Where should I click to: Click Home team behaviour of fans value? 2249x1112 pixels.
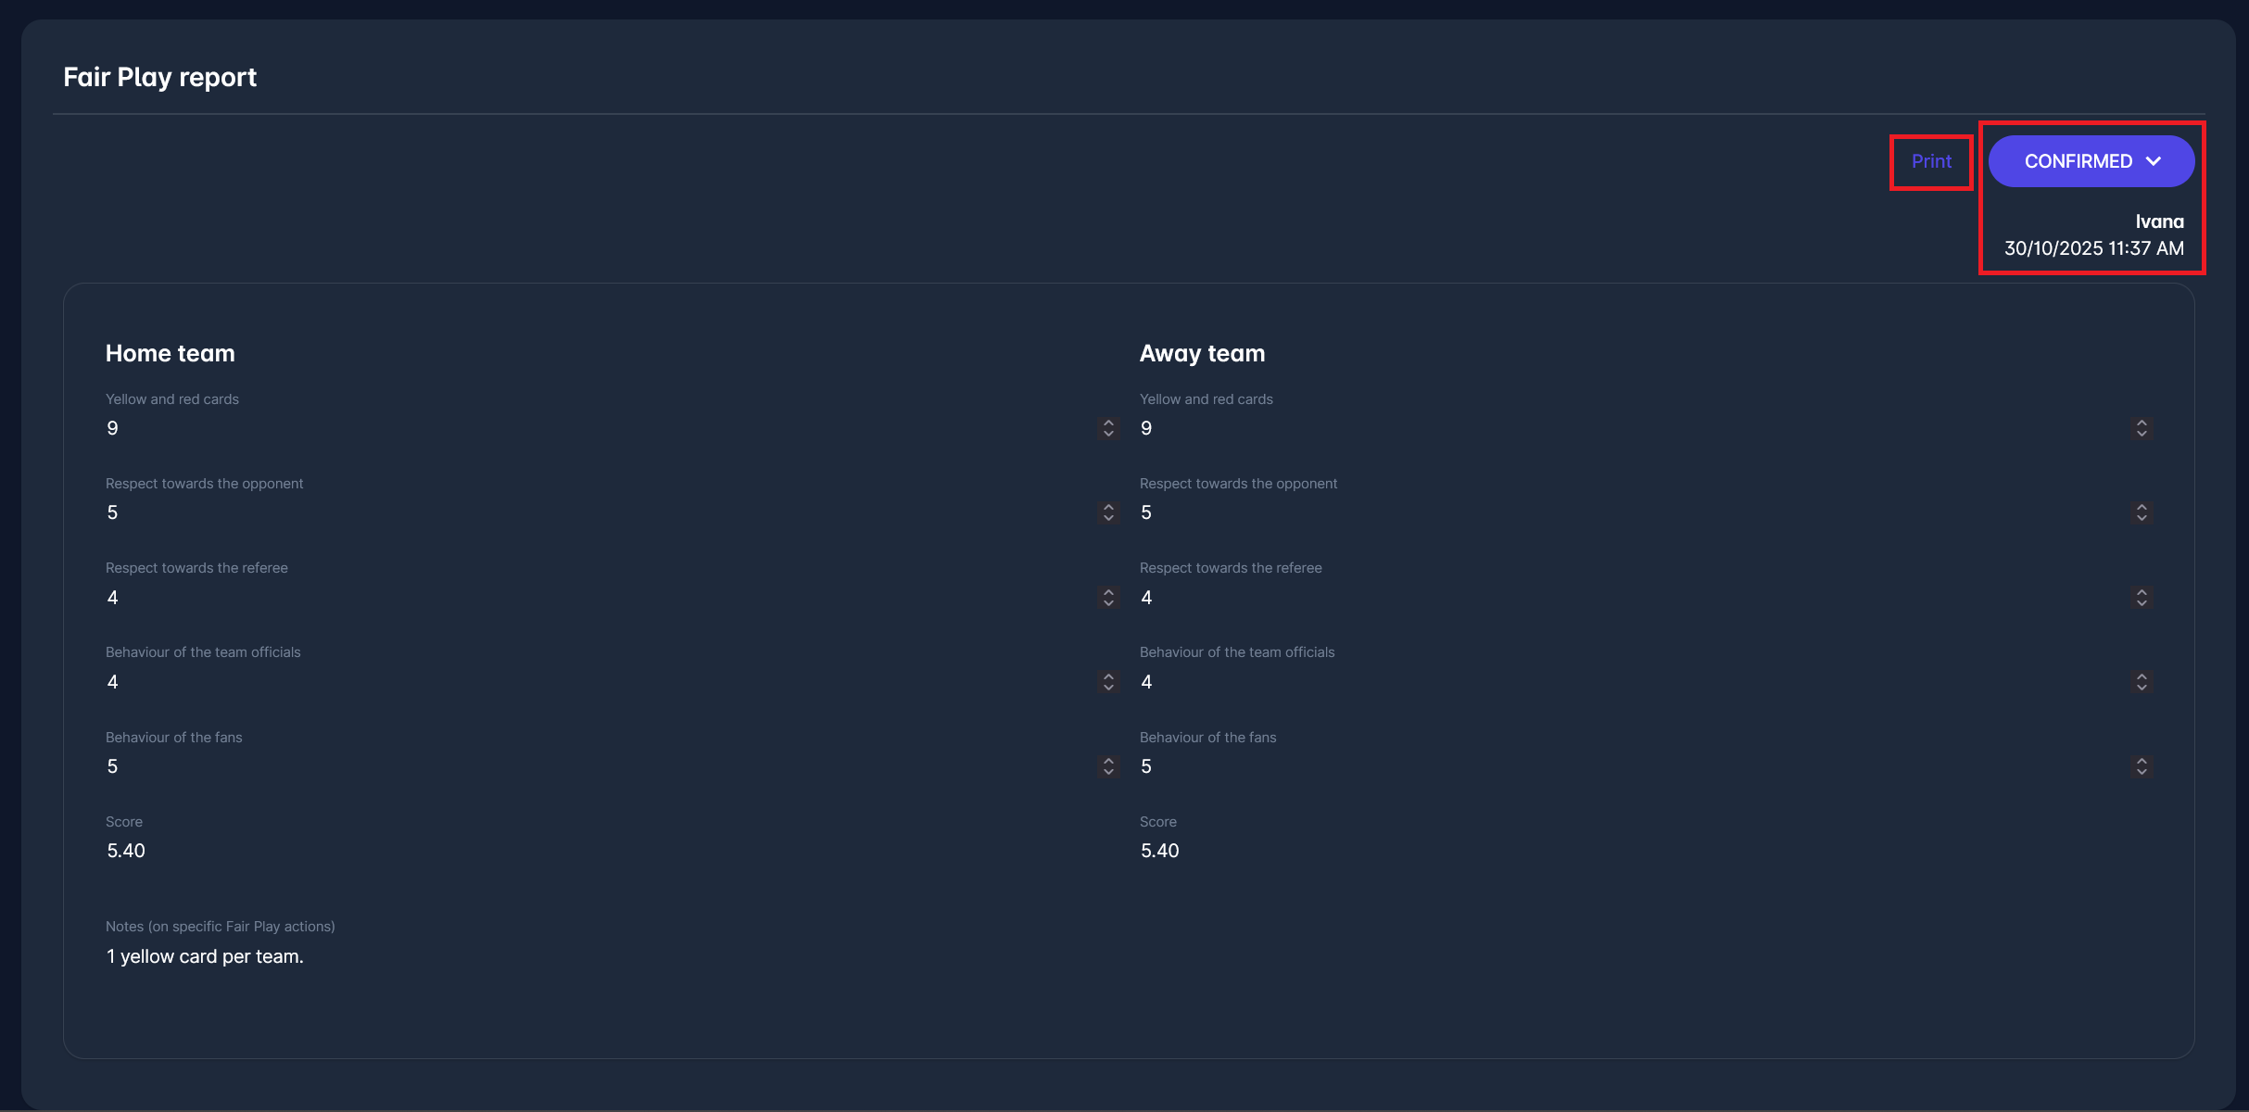[113, 766]
